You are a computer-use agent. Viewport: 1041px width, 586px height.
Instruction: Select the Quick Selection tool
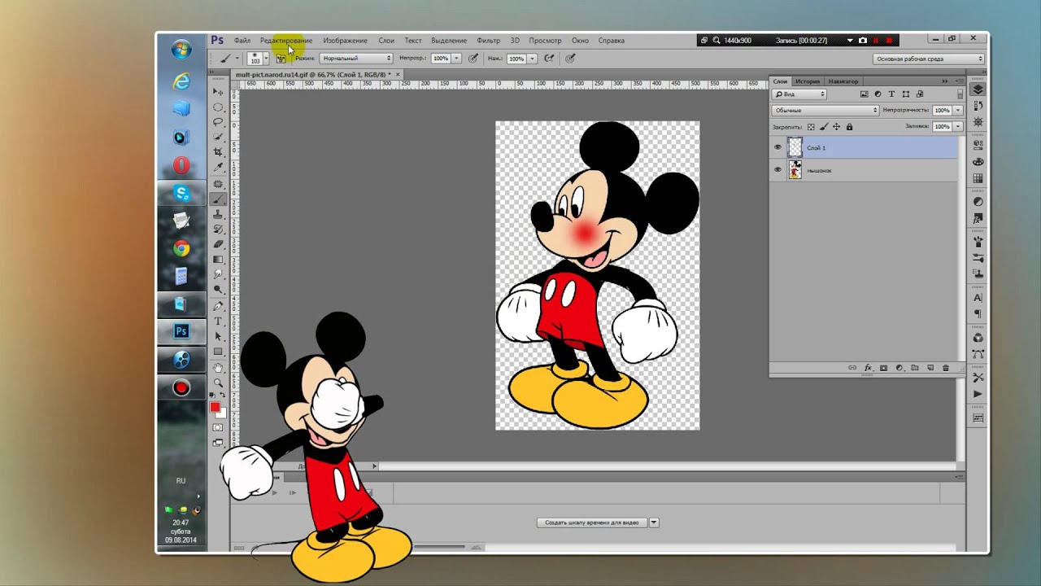[x=218, y=138]
